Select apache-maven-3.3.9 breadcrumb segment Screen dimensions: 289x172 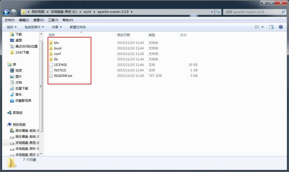pos(113,12)
